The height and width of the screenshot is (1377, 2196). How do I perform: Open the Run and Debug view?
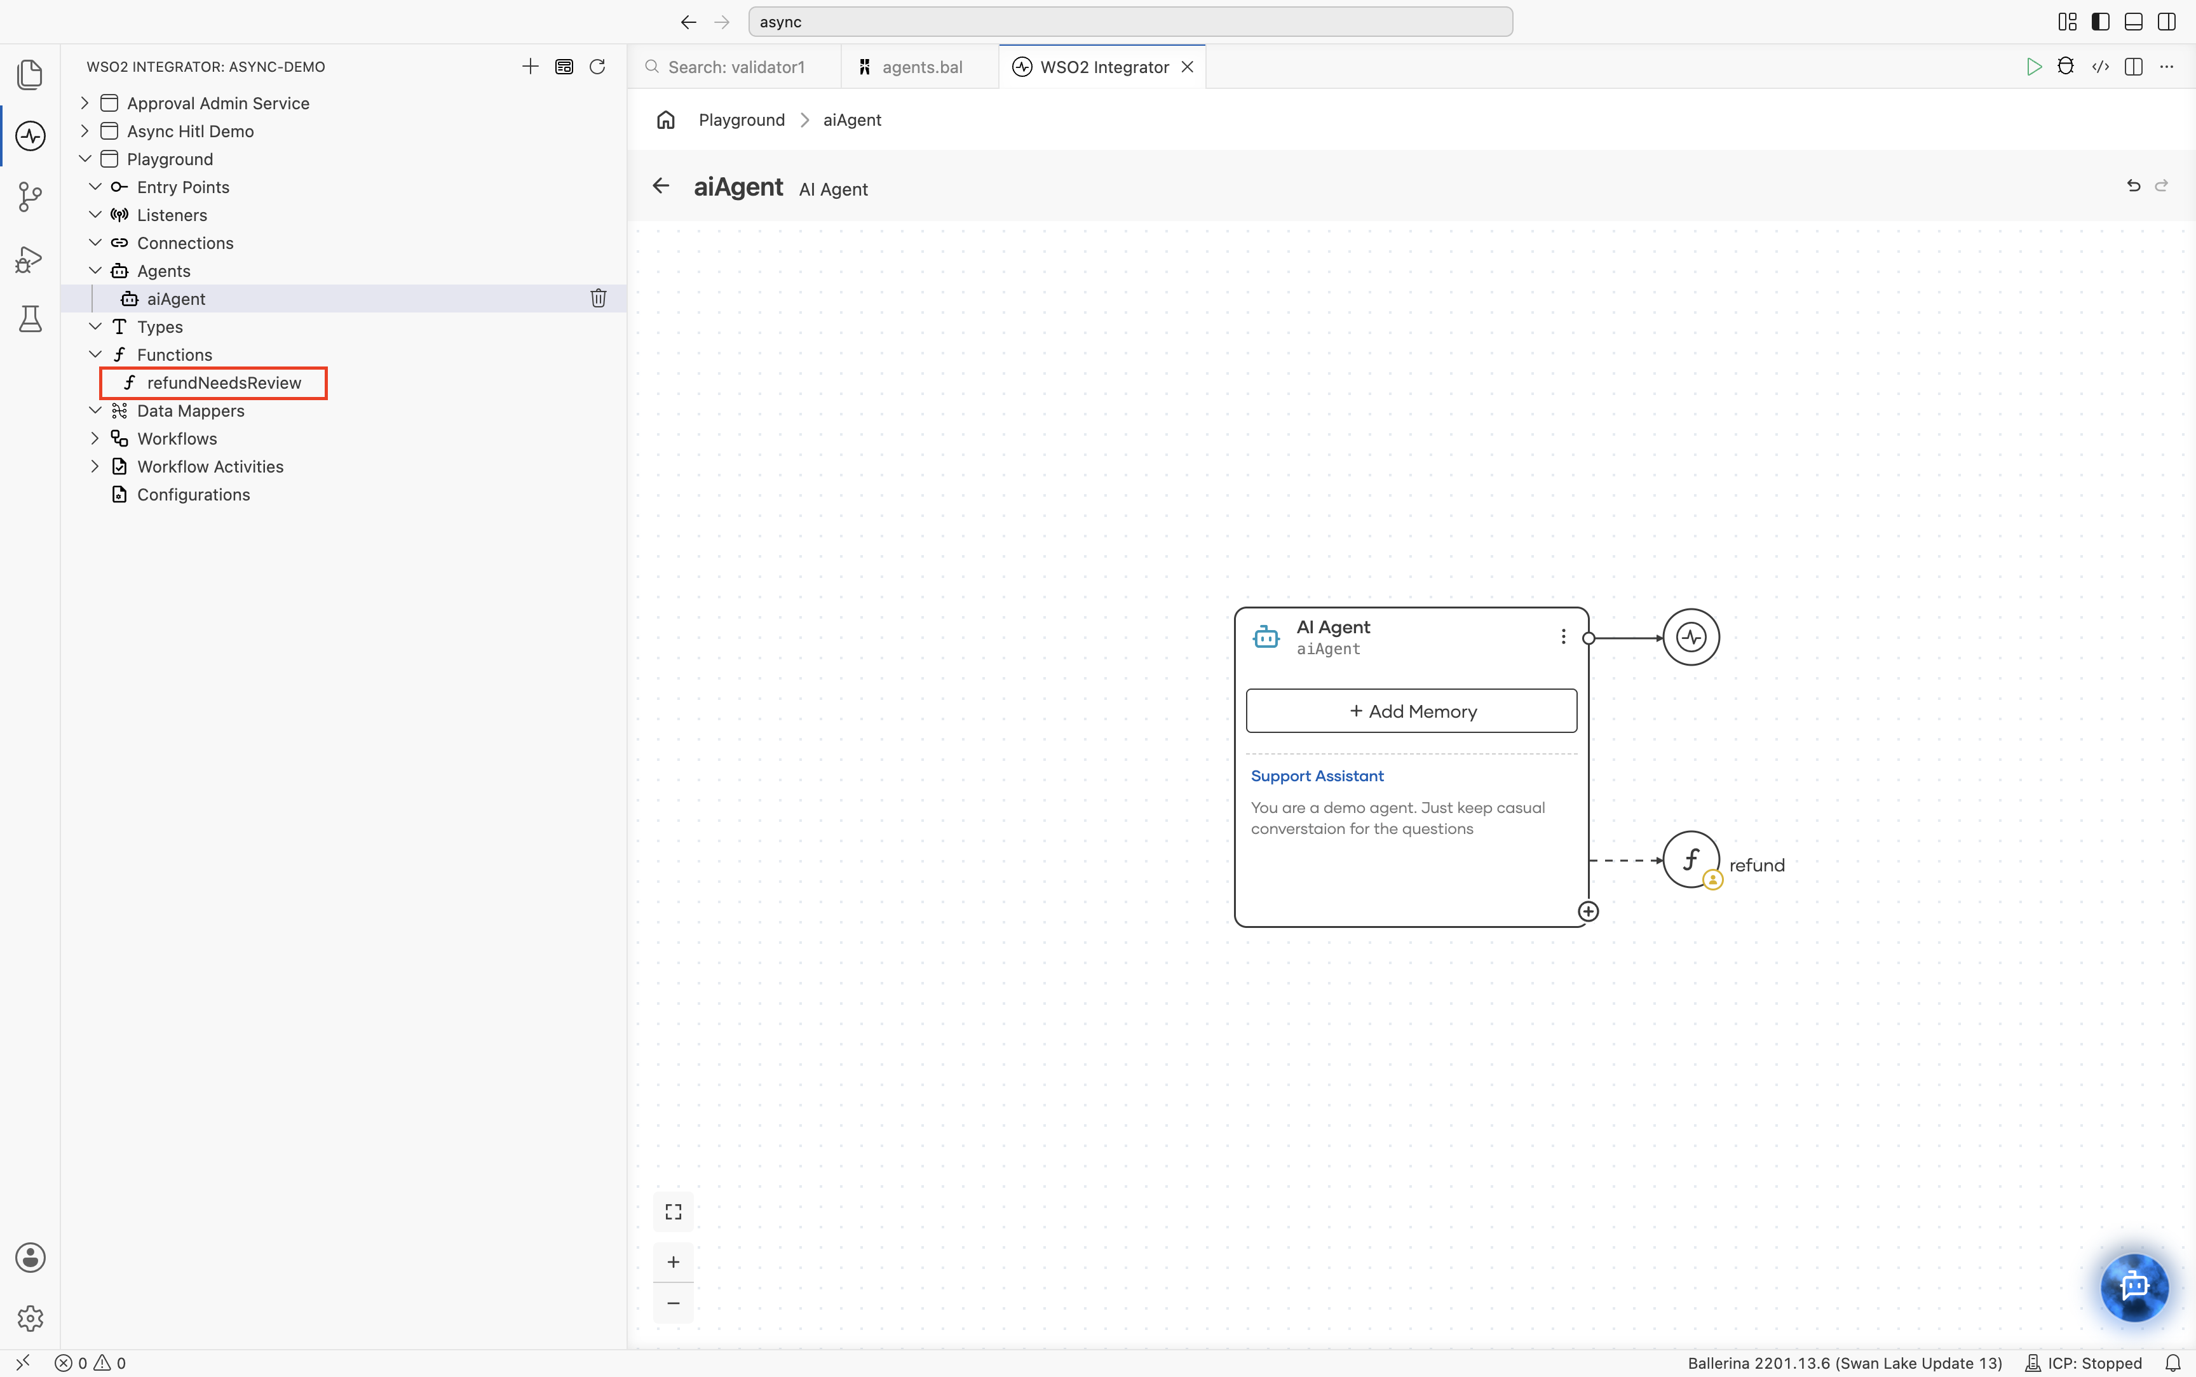point(30,260)
